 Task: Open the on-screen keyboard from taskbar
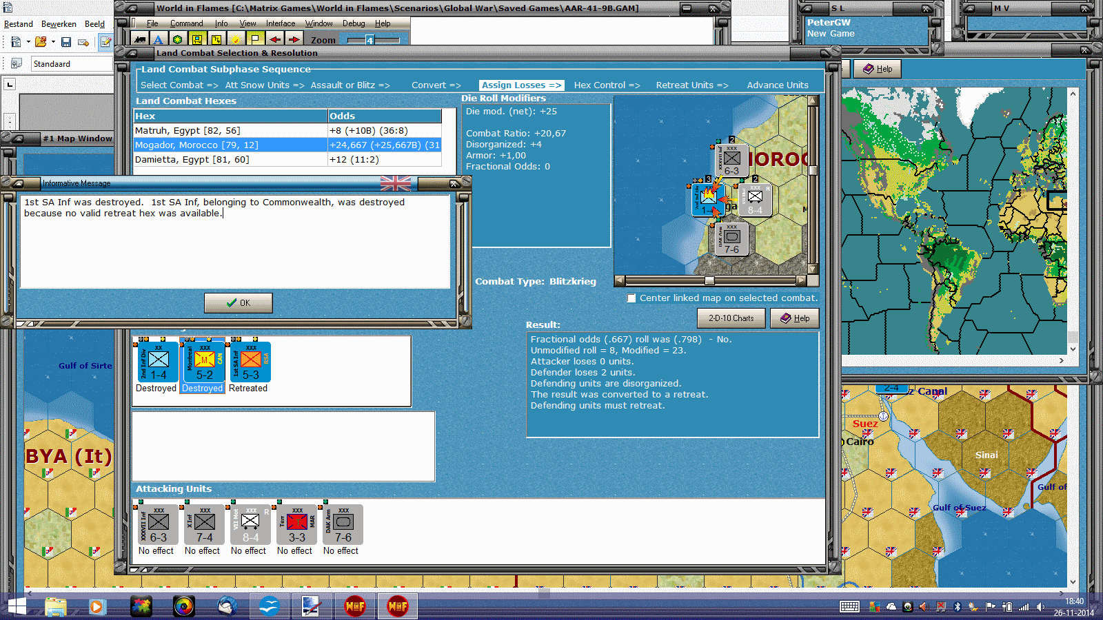849,607
